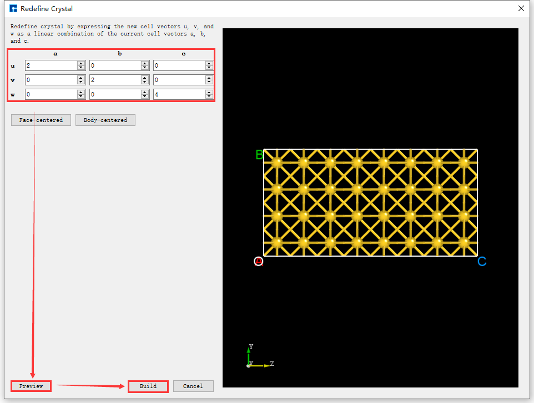Decrement the w vector c component value
Image resolution: width=534 pixels, height=403 pixels.
[x=208, y=96]
